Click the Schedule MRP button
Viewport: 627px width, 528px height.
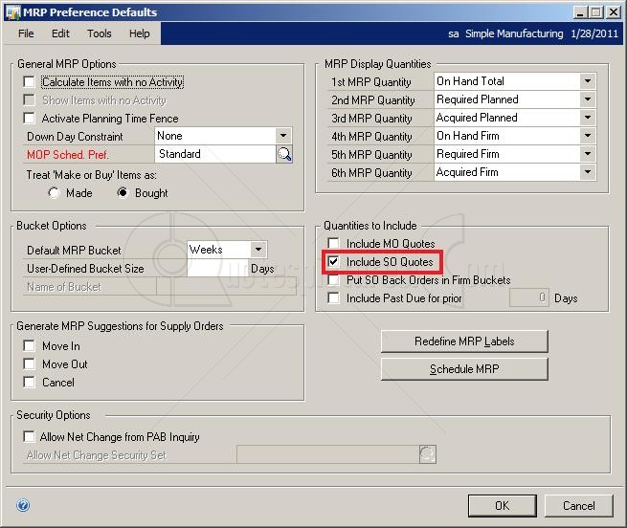464,369
